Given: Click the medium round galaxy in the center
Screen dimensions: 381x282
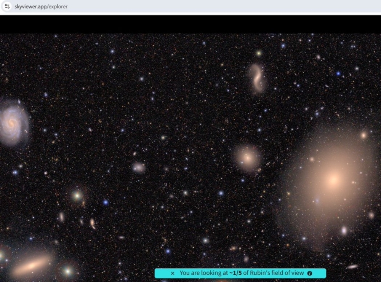Looking at the screenshot, I should 247,157.
